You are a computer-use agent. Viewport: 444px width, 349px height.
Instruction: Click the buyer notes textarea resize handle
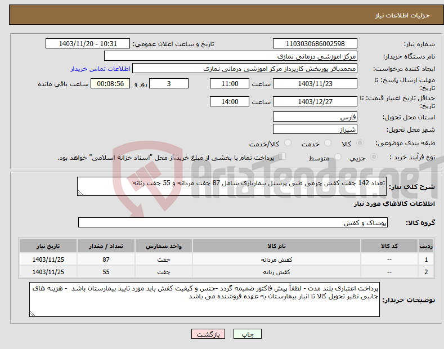[33, 314]
